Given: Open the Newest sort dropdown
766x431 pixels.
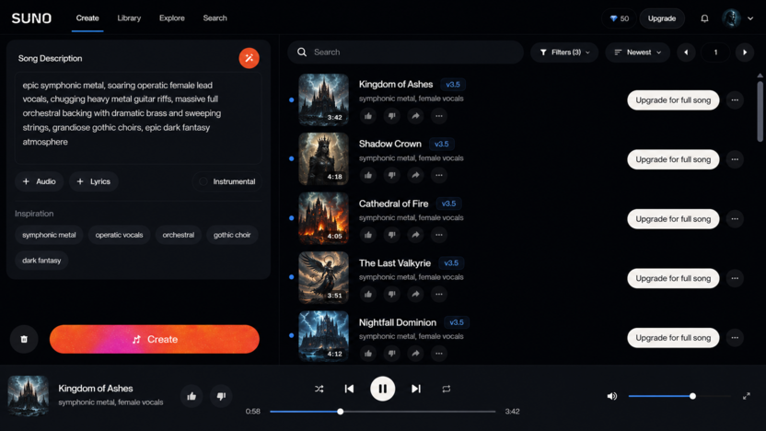Looking at the screenshot, I should point(637,52).
